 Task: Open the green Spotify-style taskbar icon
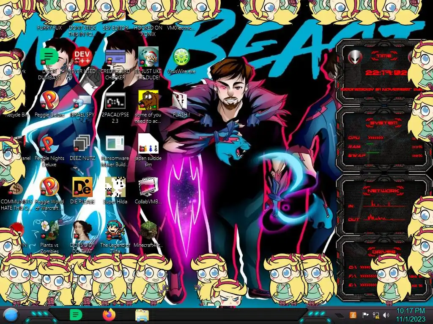(76, 315)
